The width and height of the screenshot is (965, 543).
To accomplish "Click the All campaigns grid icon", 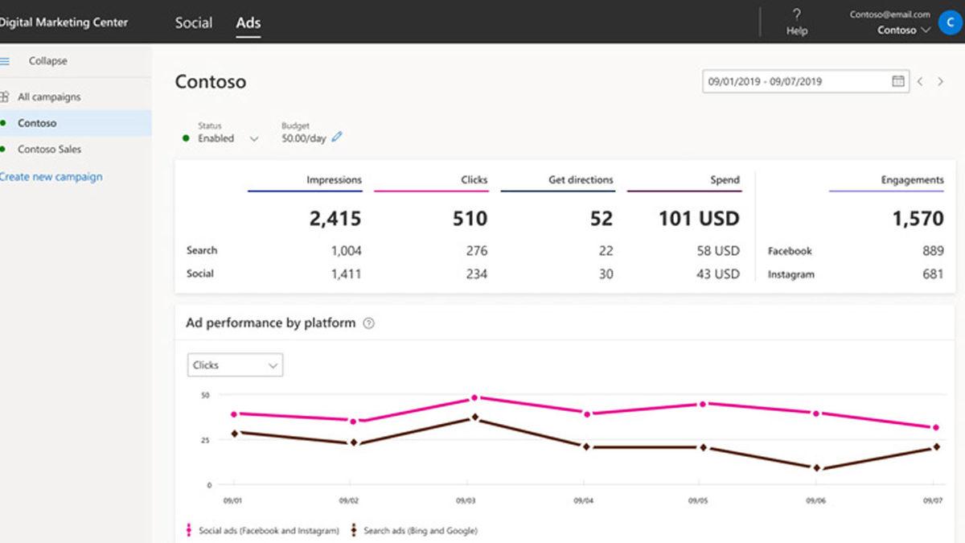I will click(x=5, y=97).
